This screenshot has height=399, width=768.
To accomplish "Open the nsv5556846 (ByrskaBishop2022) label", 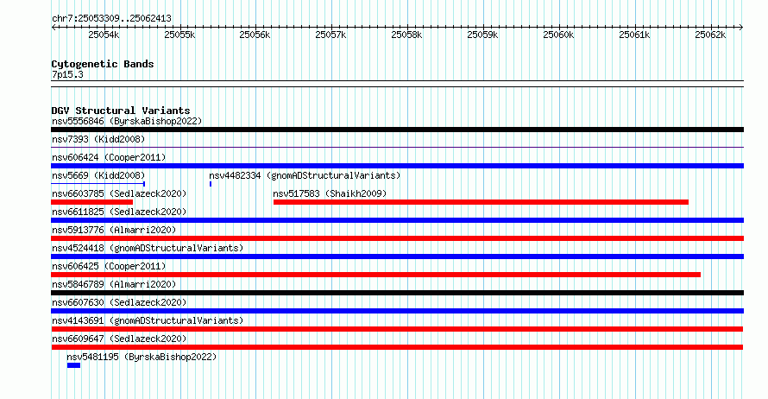I will [127, 121].
